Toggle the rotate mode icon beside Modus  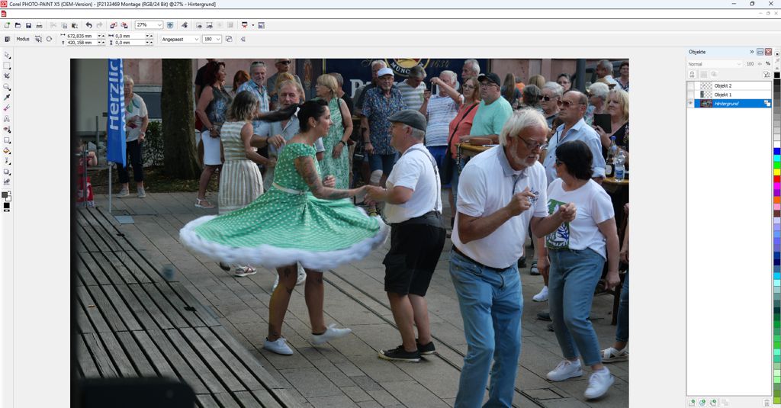(49, 39)
